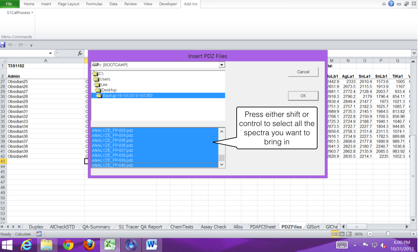The image size is (419, 252).
Task: Click the insert function fx icon
Action: 80,53
